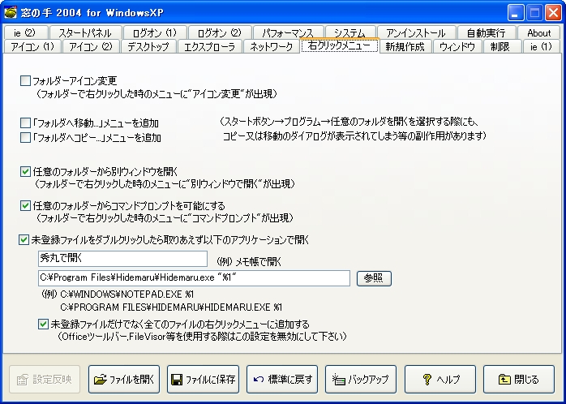Open help with ヘルプ button

[x=440, y=380]
